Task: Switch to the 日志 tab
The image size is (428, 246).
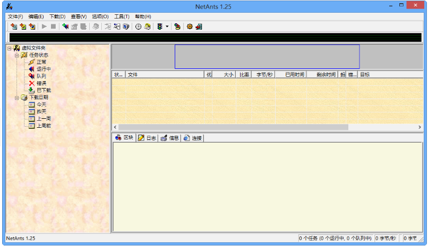Action: click(x=147, y=138)
